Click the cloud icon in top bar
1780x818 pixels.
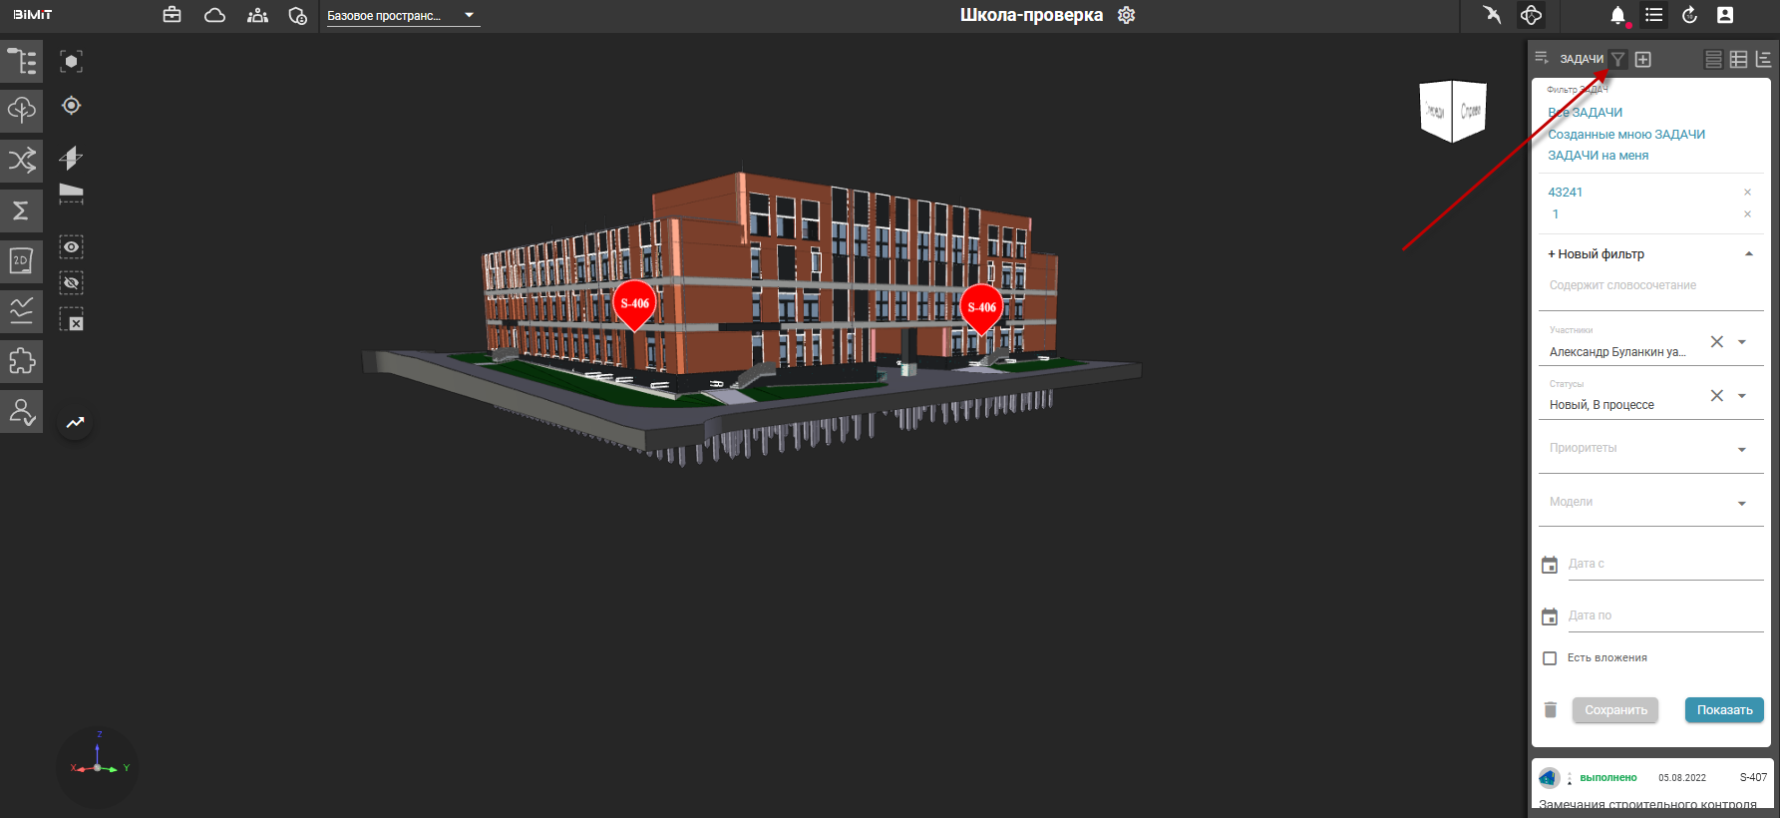(x=214, y=15)
